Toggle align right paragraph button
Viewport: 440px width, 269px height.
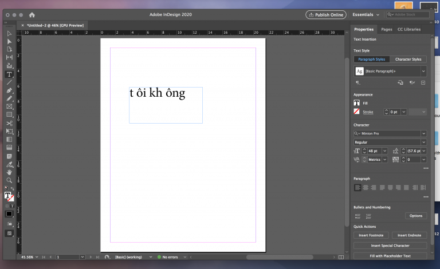(x=374, y=188)
